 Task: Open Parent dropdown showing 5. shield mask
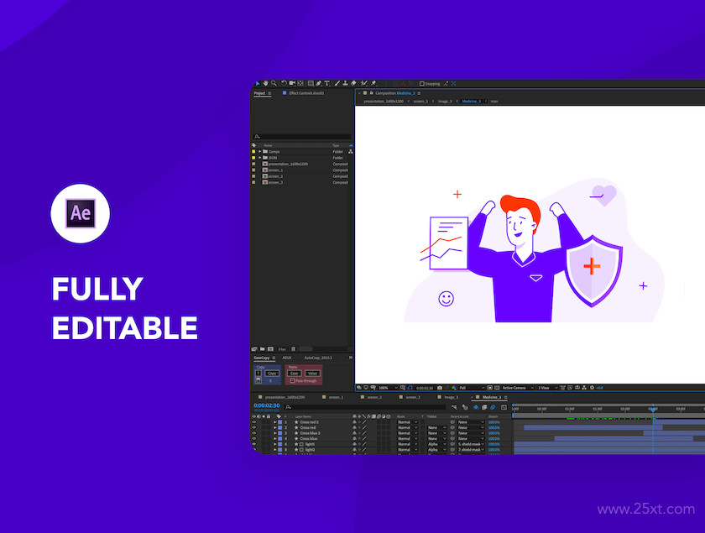(x=471, y=444)
